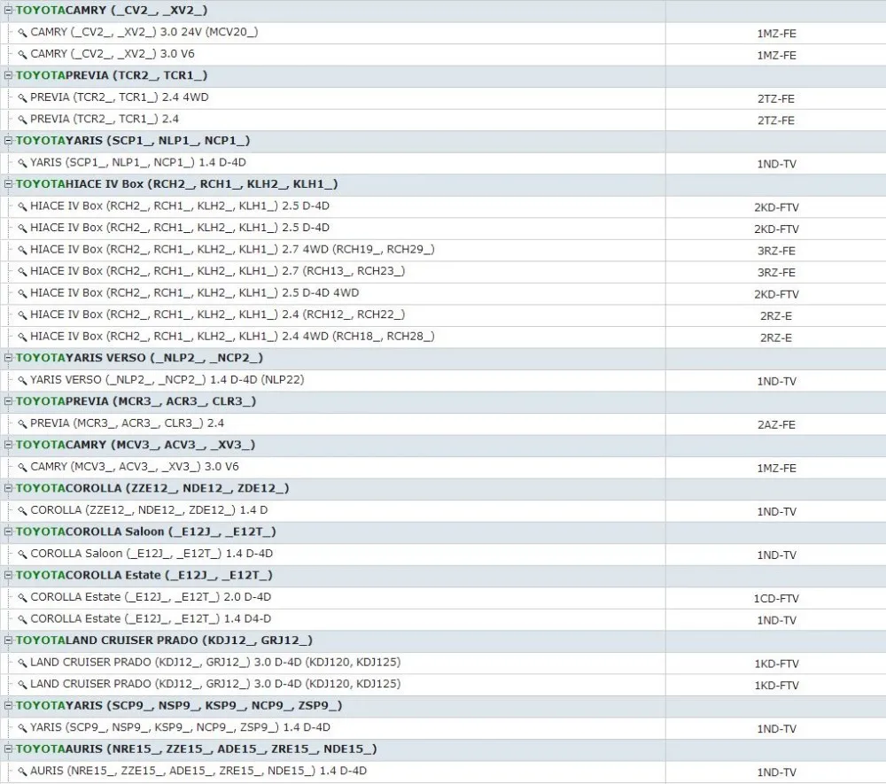886x784 pixels.
Task: Click magnifier icon for HIACE 2.7 (RCH13_, RCH23_)
Action: (22, 272)
